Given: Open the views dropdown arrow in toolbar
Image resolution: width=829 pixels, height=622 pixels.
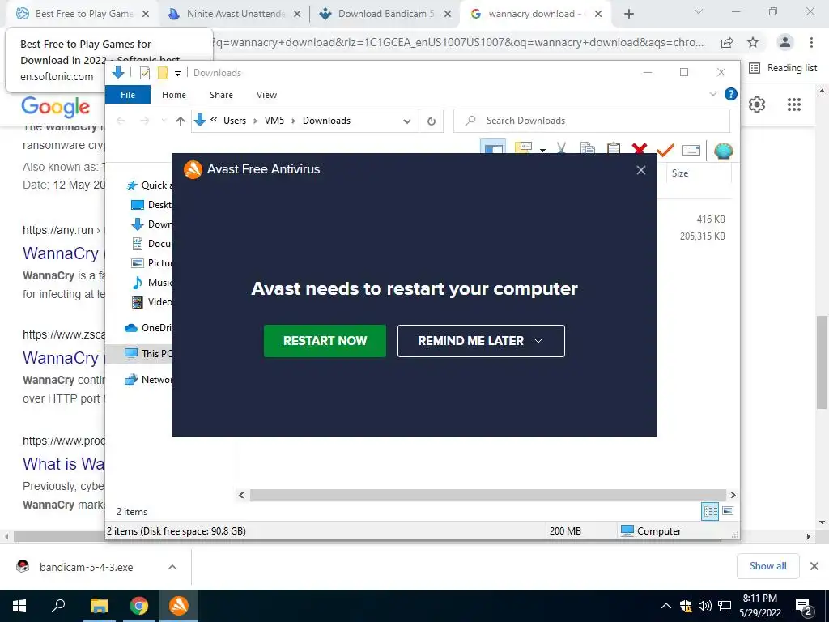Looking at the screenshot, I should [x=542, y=150].
